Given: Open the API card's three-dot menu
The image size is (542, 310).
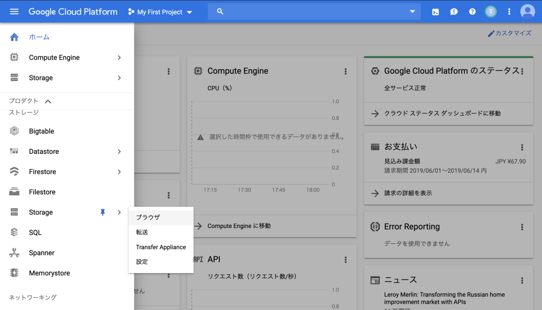Looking at the screenshot, I should tap(346, 260).
